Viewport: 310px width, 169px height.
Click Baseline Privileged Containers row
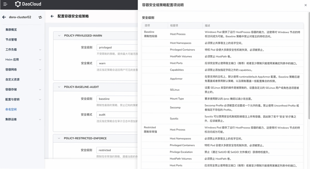pos(222,50)
